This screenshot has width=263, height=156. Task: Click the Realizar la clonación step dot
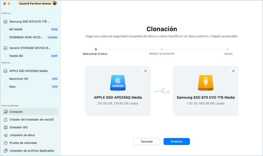(162, 49)
